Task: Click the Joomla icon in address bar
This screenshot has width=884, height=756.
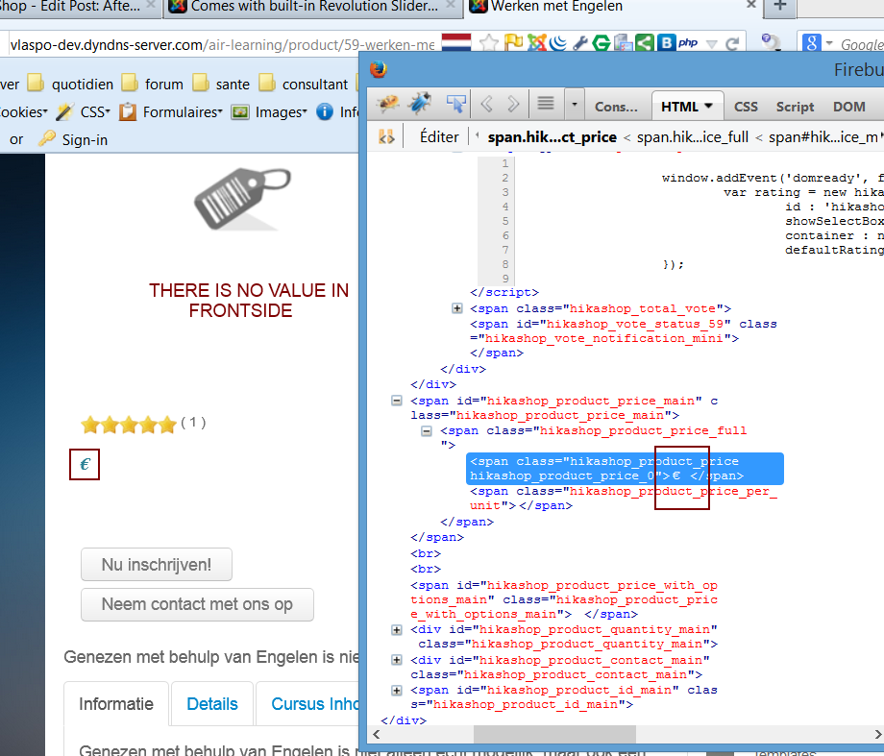Action: (536, 43)
